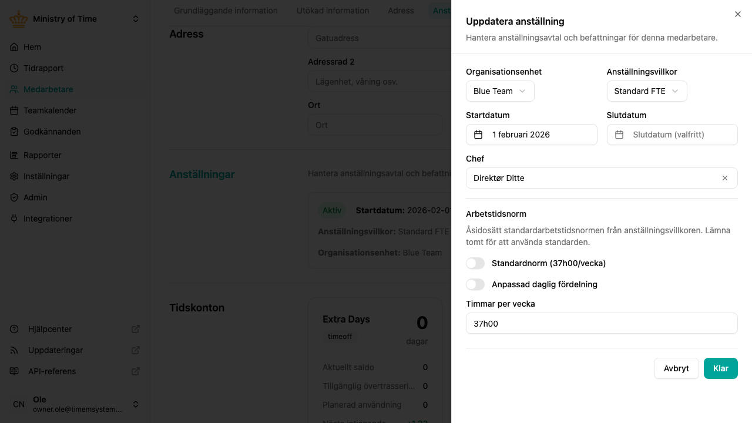This screenshot has width=752, height=423.
Task: Click the Startdatum 1 februari 2026 field
Action: (x=532, y=135)
